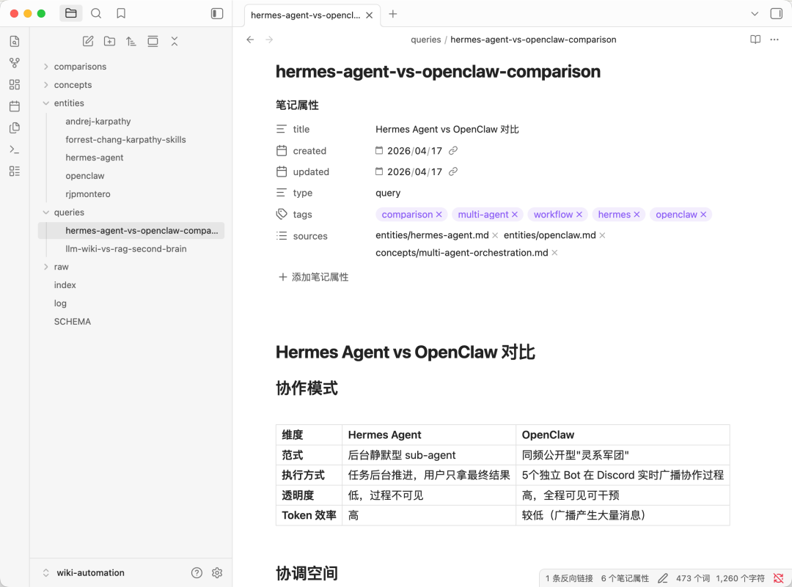Open the templates icon in the ribbon

tap(15, 128)
